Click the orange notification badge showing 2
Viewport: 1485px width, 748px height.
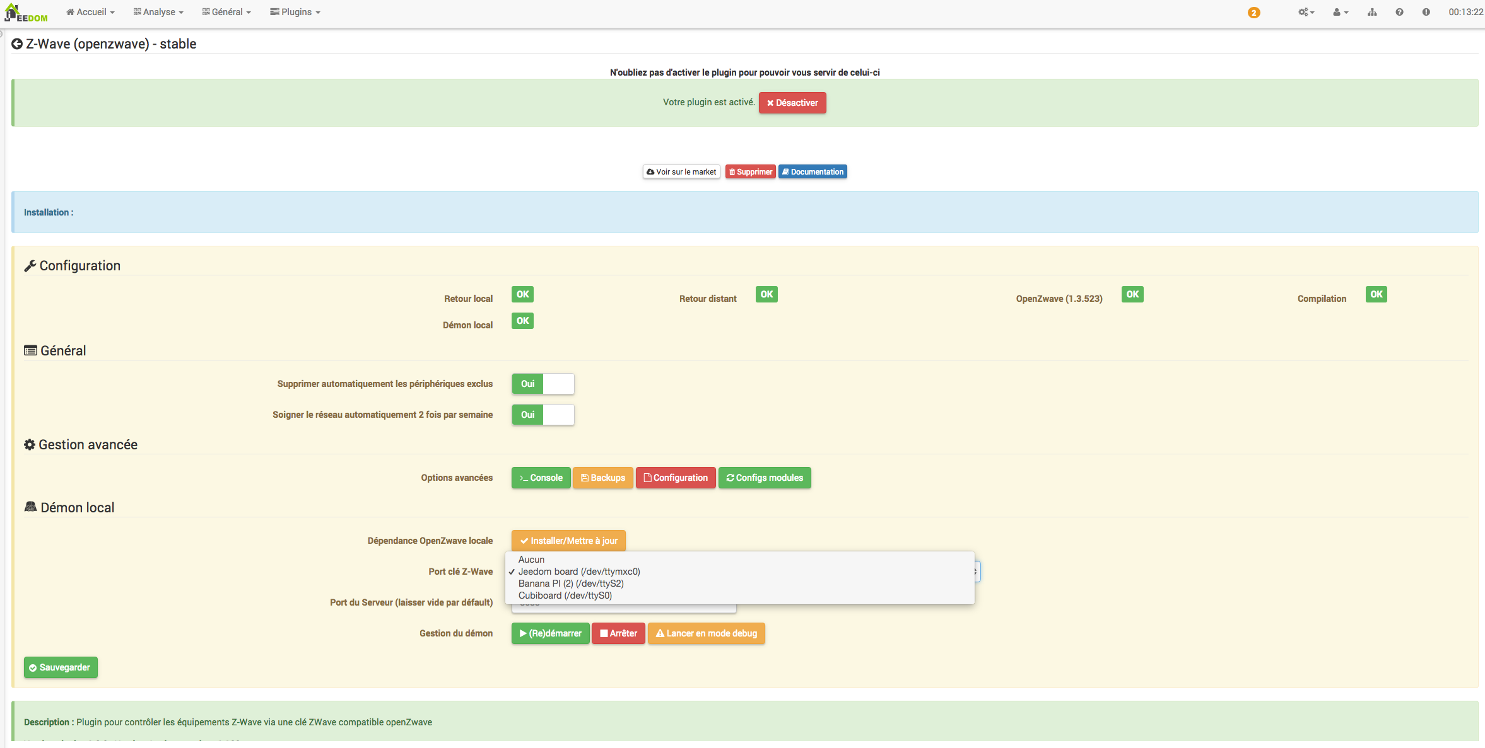coord(1253,13)
